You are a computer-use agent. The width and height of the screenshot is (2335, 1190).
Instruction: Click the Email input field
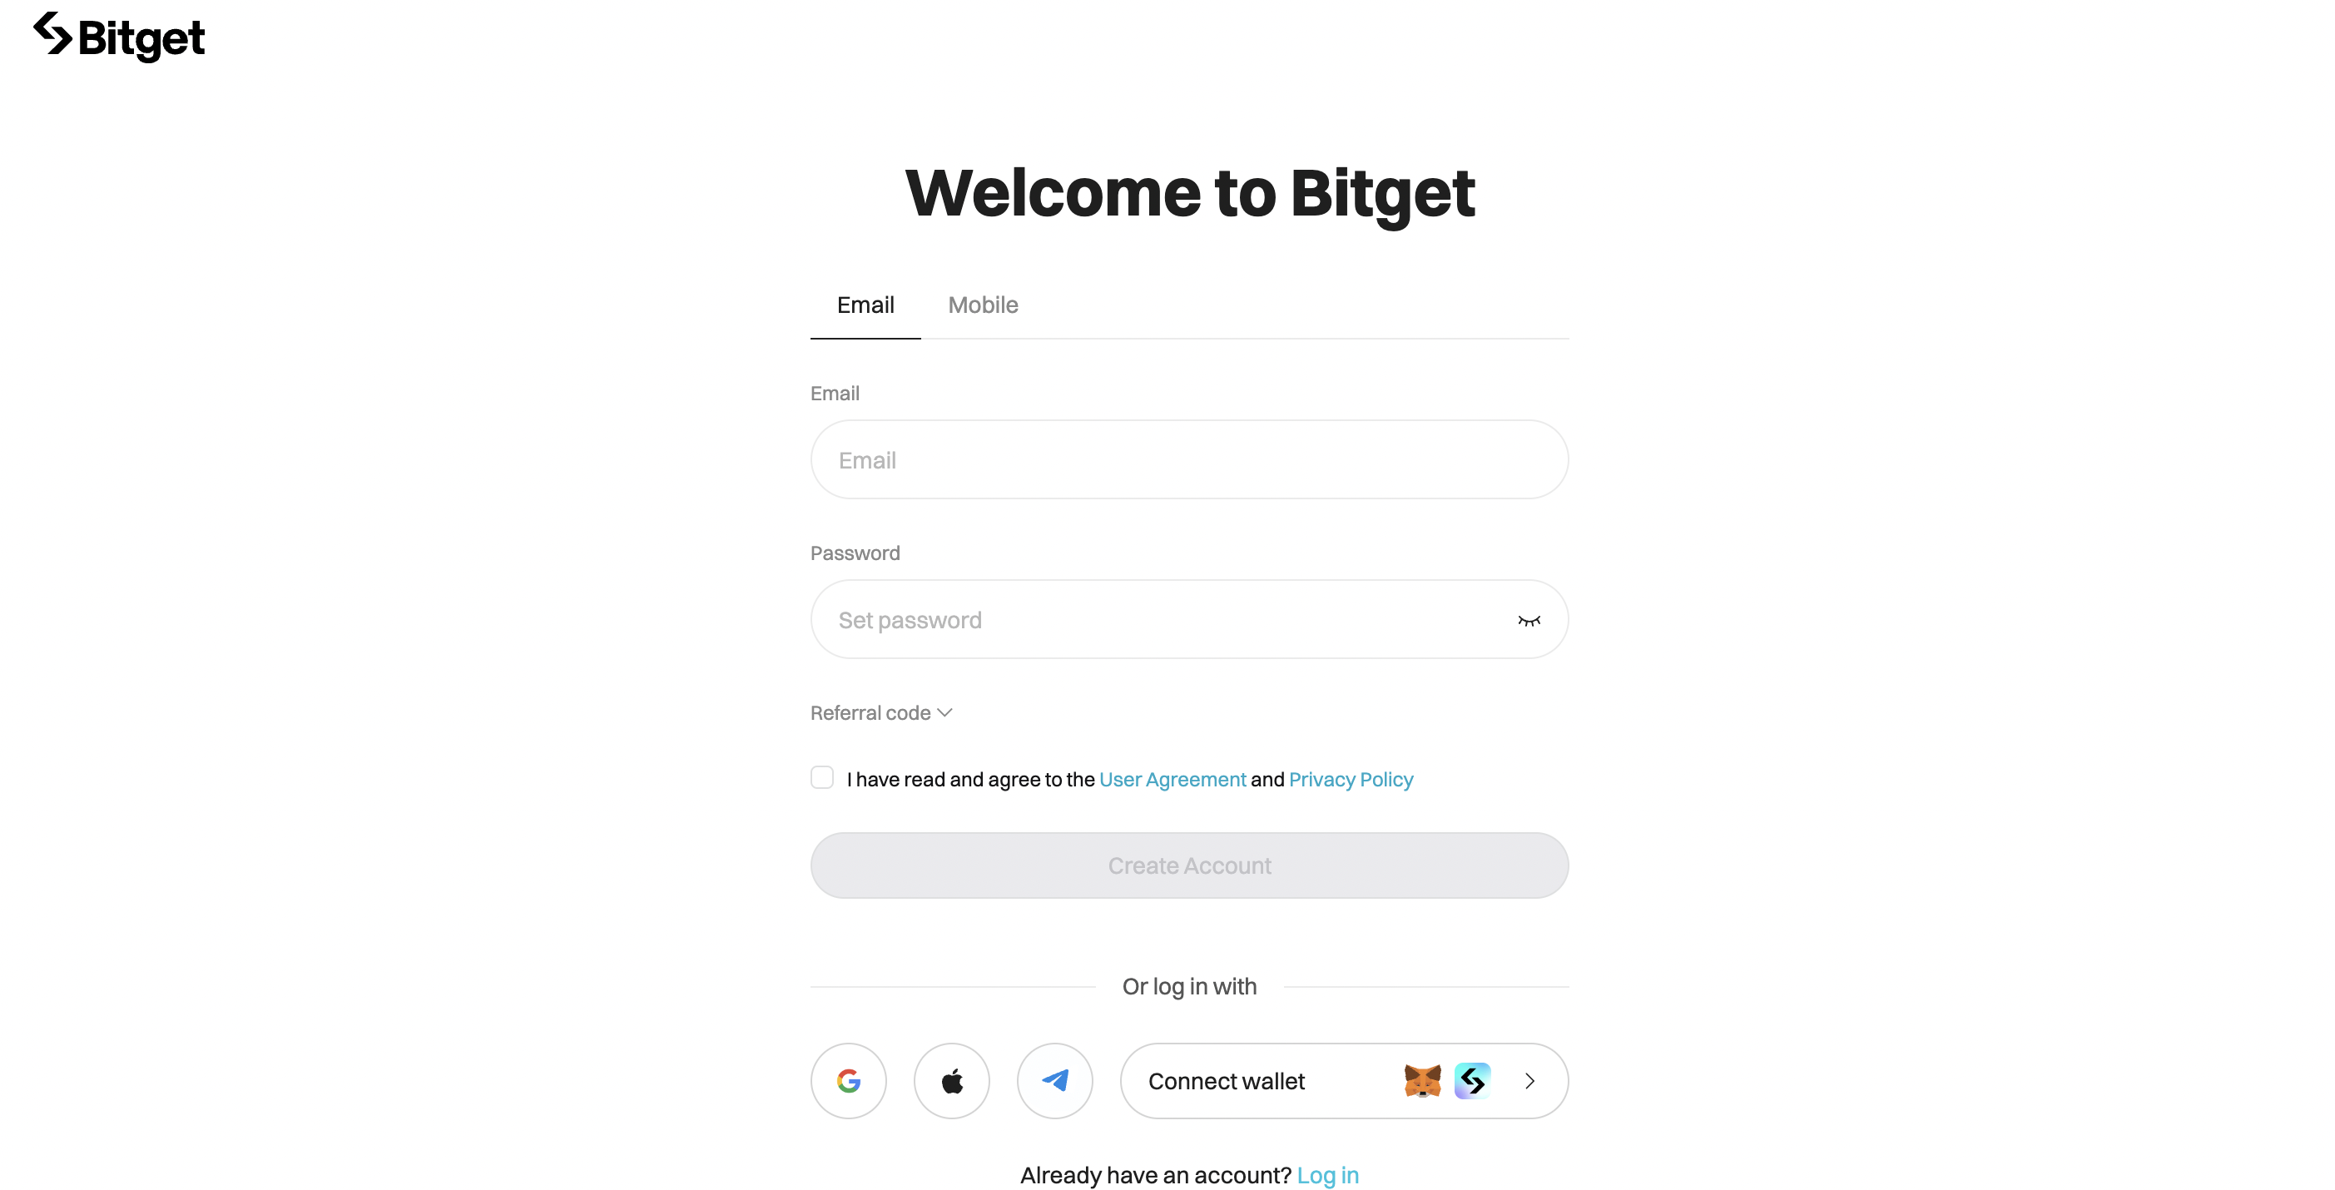1189,460
